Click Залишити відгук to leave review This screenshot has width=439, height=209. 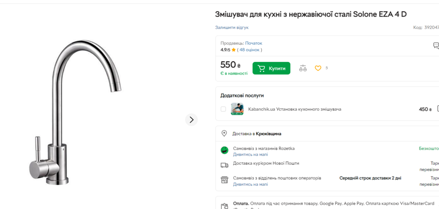coord(232,28)
